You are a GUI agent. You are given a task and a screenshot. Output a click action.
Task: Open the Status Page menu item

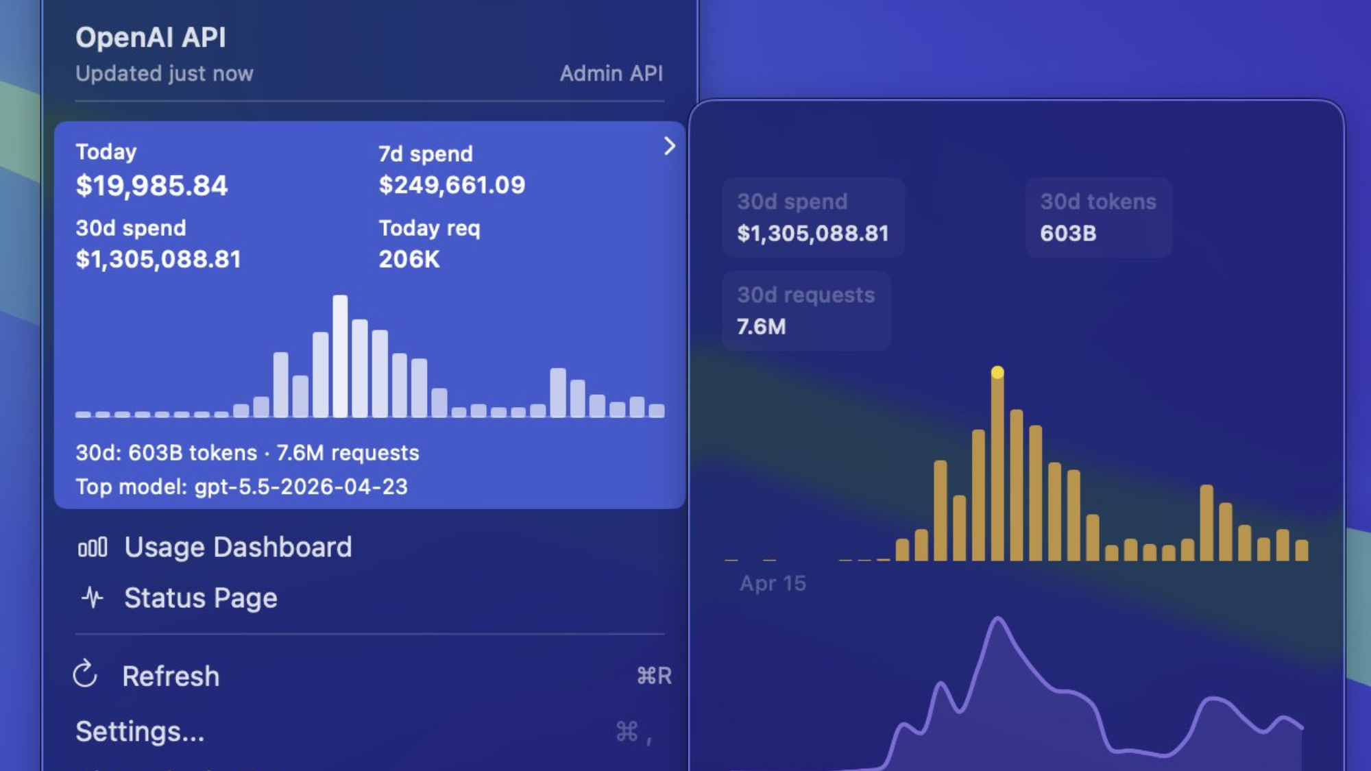[x=370, y=598]
